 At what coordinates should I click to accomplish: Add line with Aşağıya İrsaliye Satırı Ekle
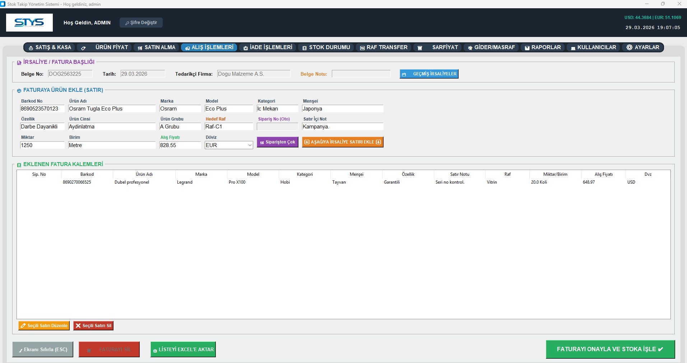tap(342, 142)
